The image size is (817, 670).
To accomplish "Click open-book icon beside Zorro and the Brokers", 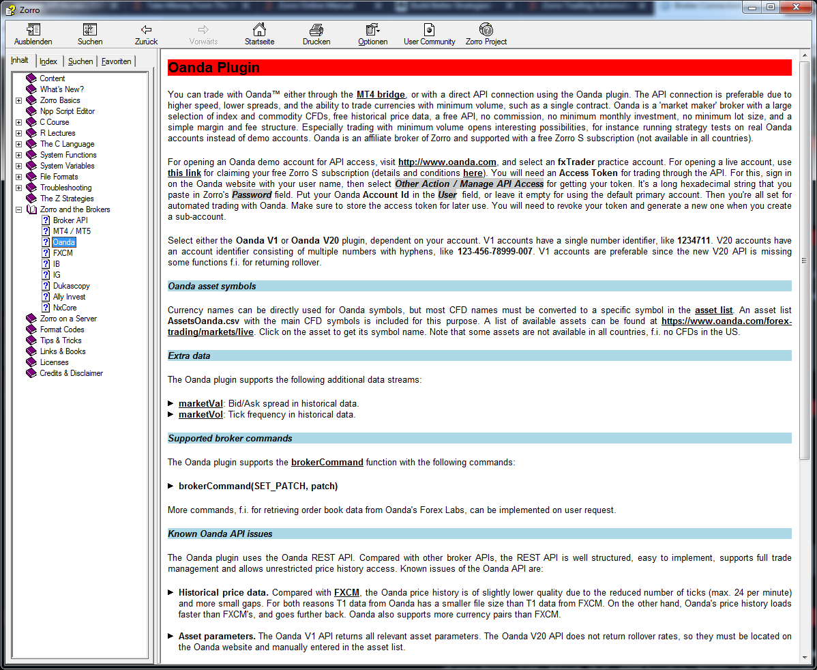I will [31, 209].
